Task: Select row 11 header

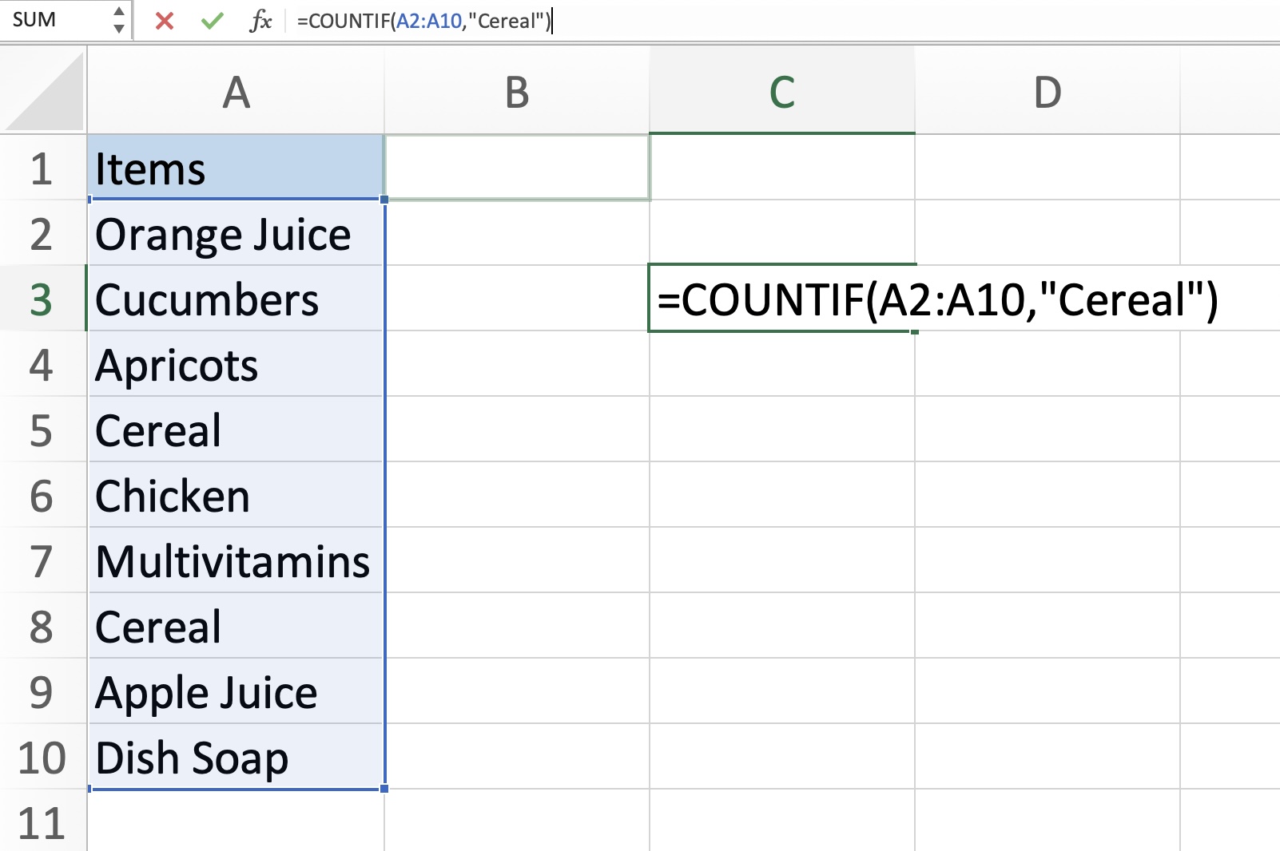Action: pos(42,822)
